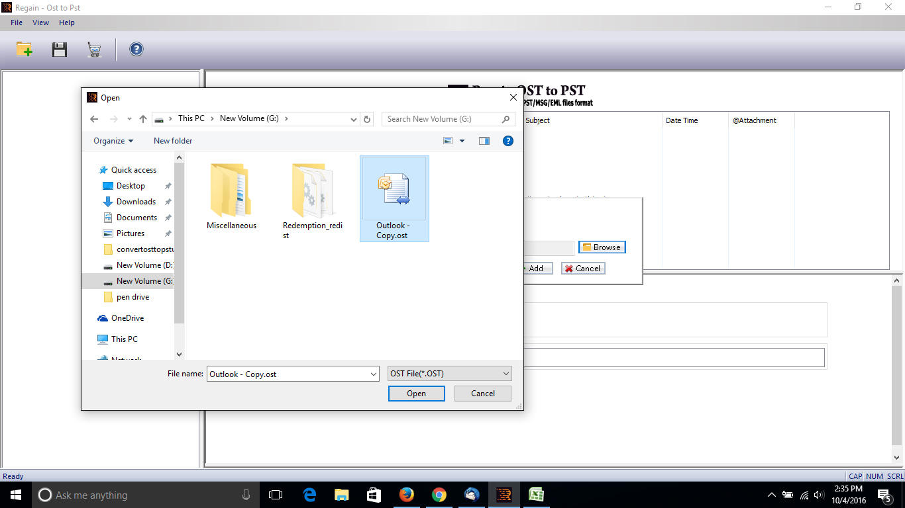Click the volume speaker tray icon
905x508 pixels.
[x=820, y=495]
